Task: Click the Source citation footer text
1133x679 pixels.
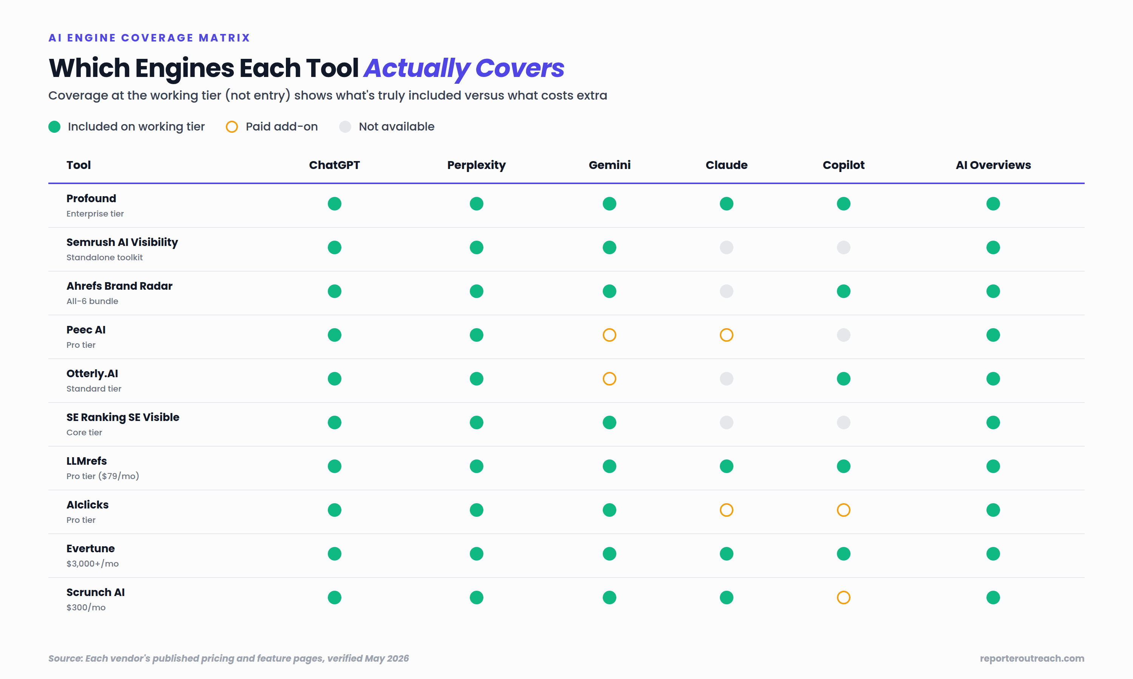Action: point(228,658)
